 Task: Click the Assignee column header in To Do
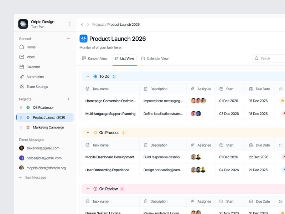[201, 89]
